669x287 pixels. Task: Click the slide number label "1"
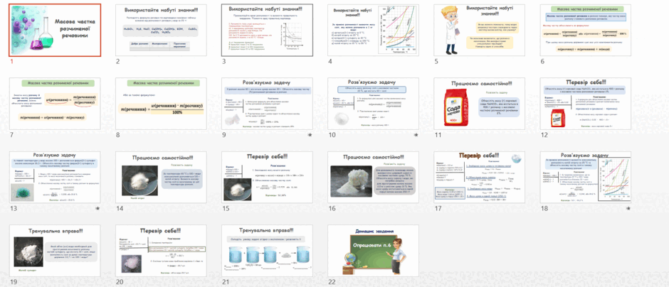(11, 61)
